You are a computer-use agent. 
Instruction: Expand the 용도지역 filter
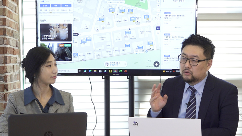pyautogui.click(x=52, y=10)
